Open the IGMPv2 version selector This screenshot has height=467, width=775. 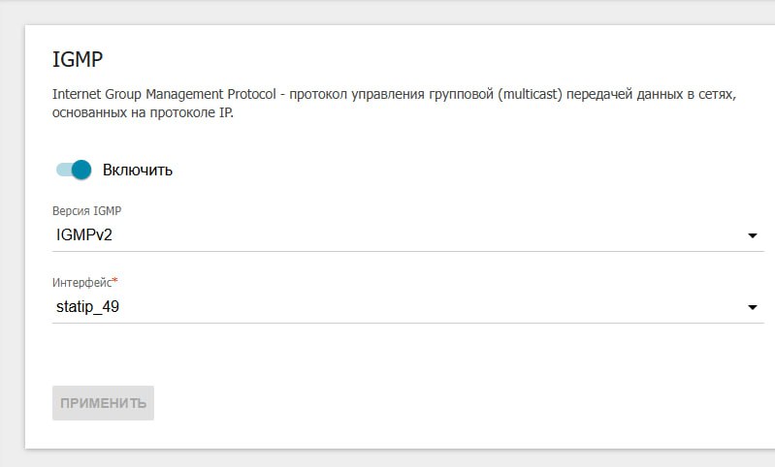pyautogui.click(x=407, y=235)
